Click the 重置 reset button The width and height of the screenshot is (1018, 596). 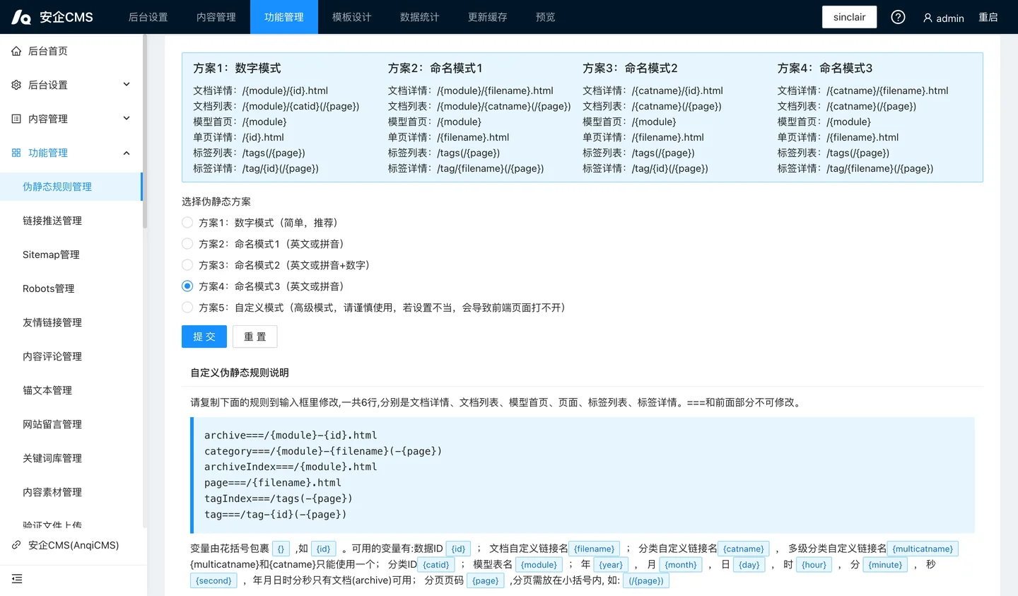coord(255,337)
